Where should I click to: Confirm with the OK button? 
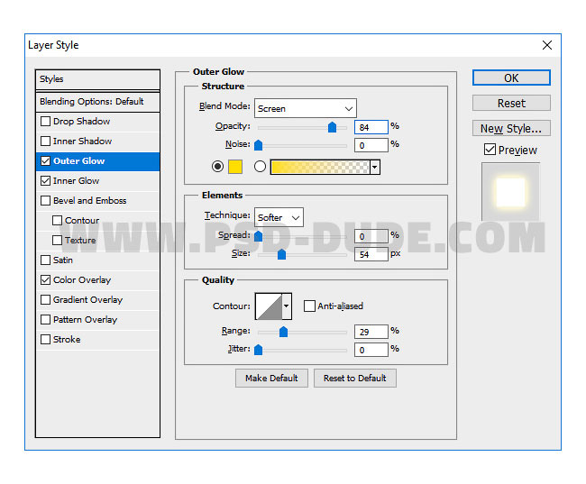click(511, 78)
